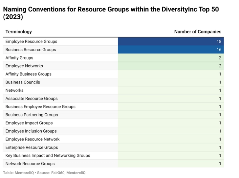The width and height of the screenshot is (239, 178).
Task: Click the value 2 for Affinity Groups
Action: coord(220,58)
